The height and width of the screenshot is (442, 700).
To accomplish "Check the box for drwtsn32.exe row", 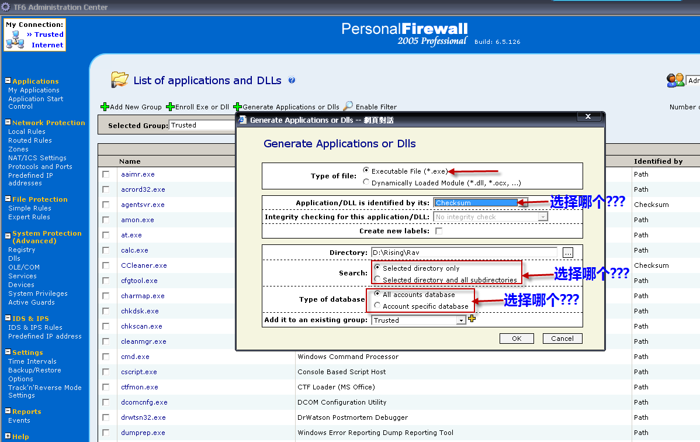I will click(x=106, y=417).
